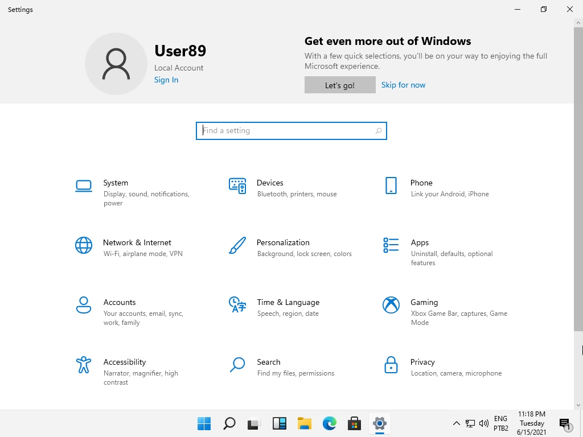Click 'Find my files, permissions' description
This screenshot has width=583, height=437.
tap(295, 373)
